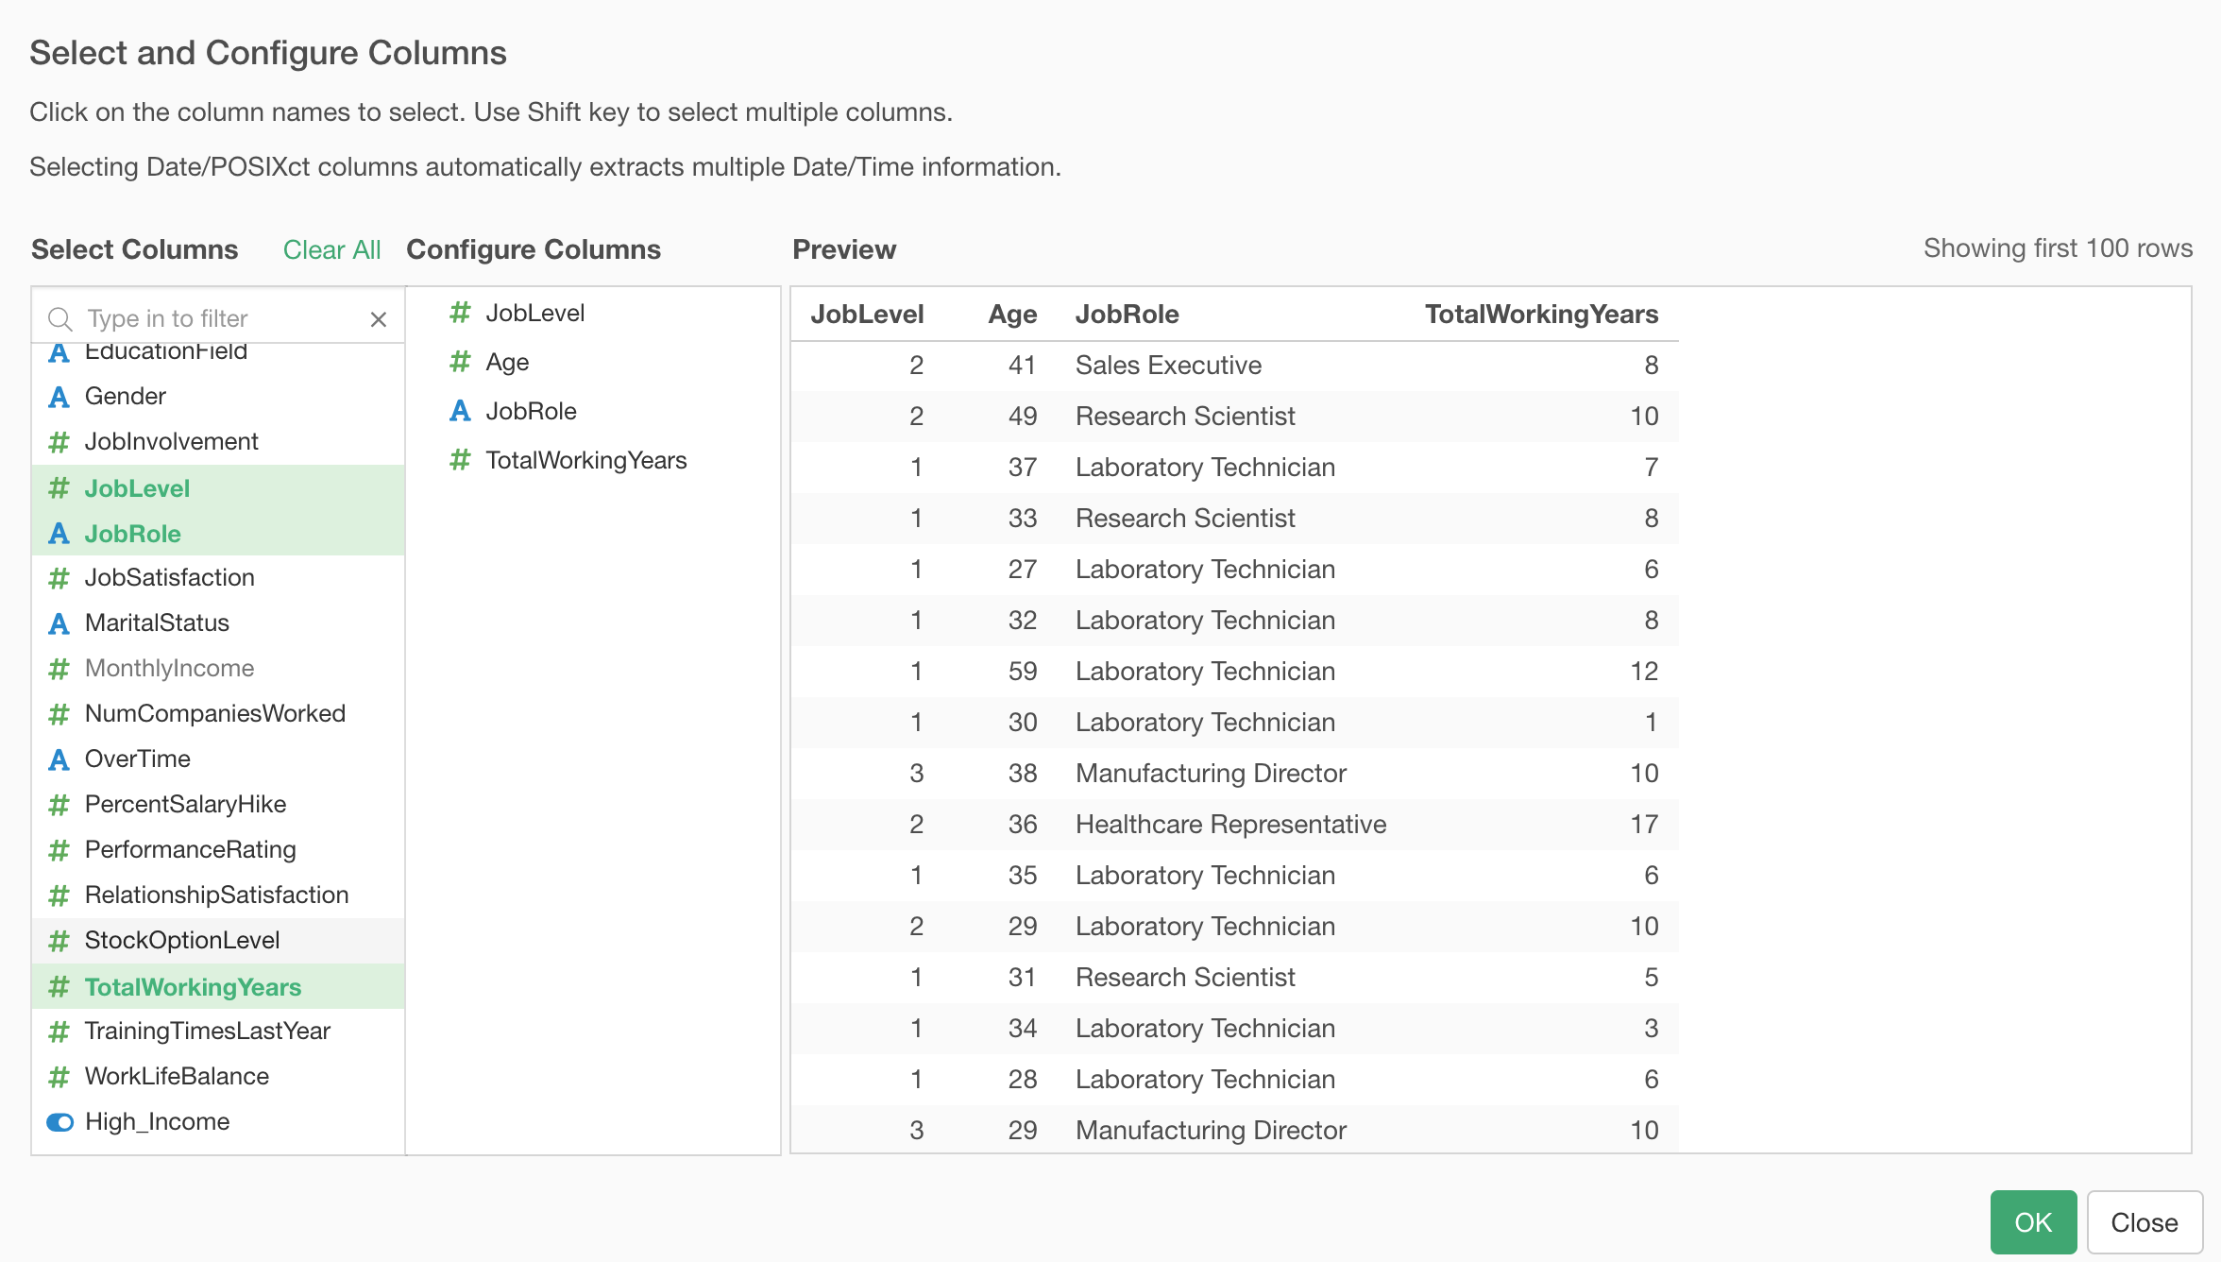This screenshot has width=2221, height=1262.
Task: Click the numeric icon beside Age under Configure Columns
Action: (461, 361)
